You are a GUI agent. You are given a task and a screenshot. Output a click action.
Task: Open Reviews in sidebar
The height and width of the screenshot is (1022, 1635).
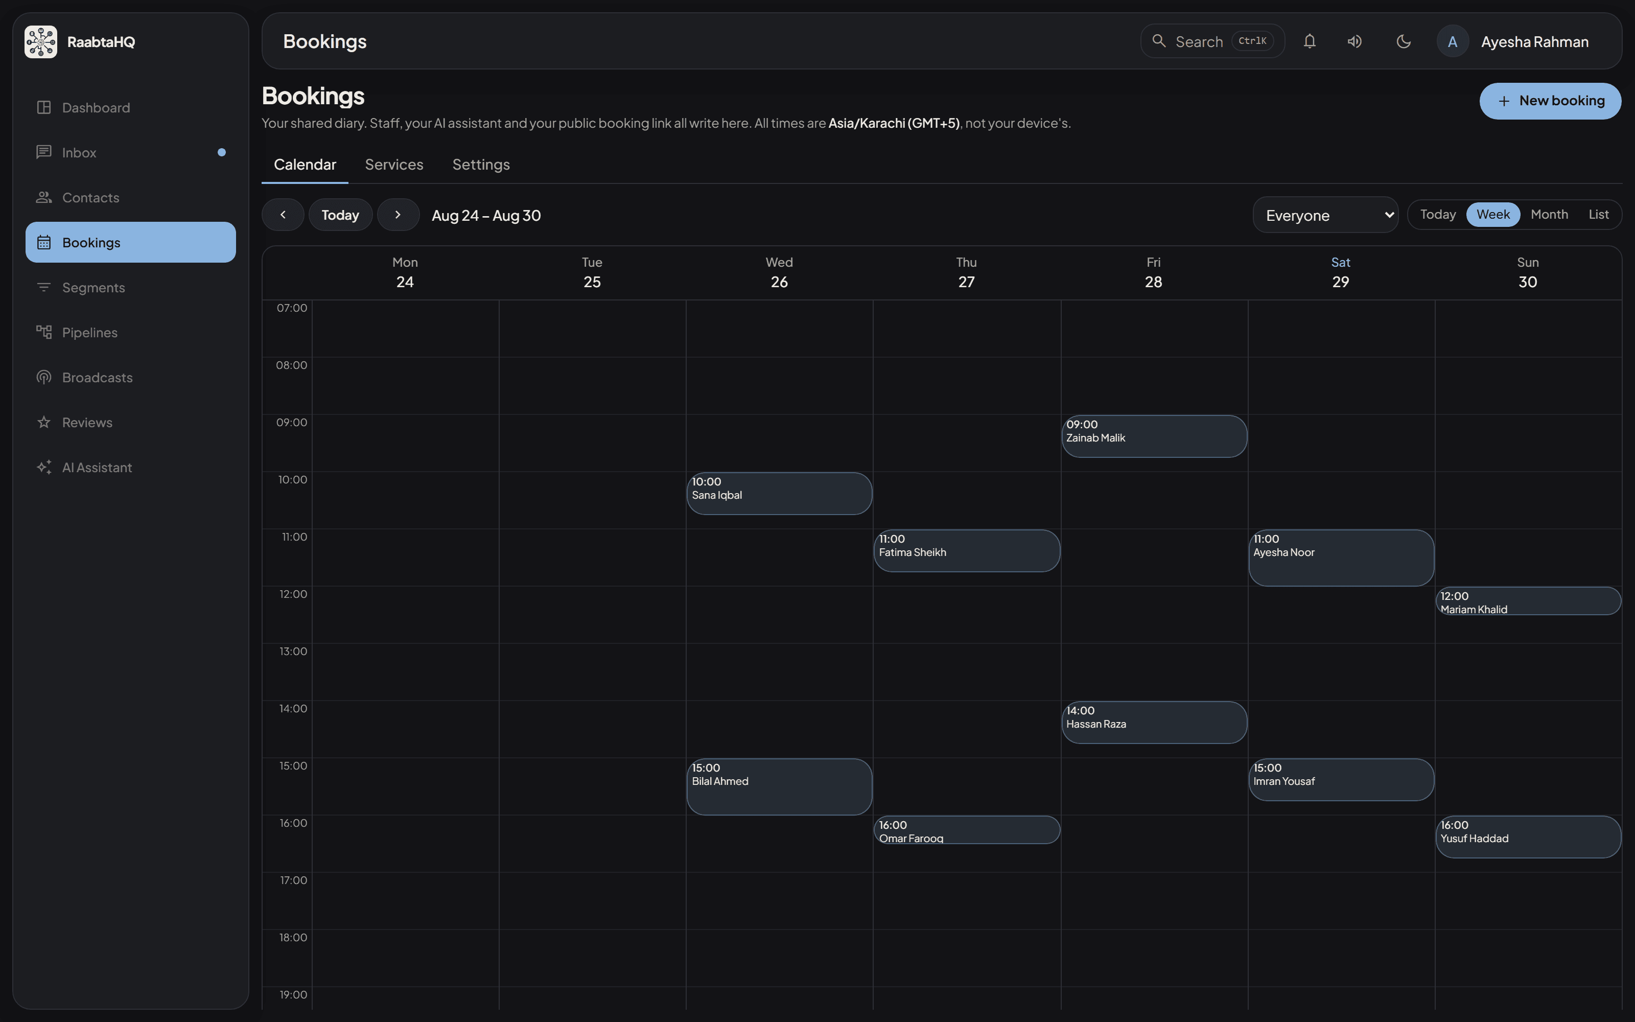coord(130,422)
